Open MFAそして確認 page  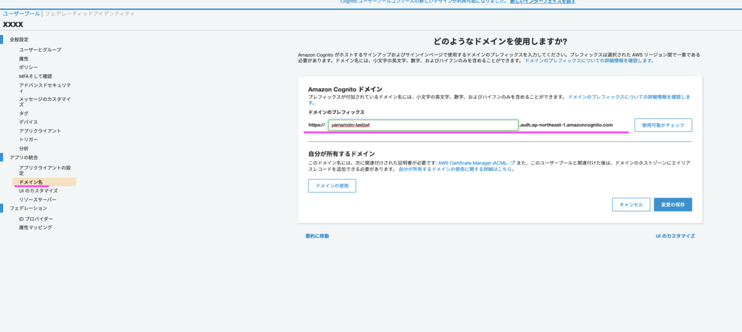click(x=36, y=76)
